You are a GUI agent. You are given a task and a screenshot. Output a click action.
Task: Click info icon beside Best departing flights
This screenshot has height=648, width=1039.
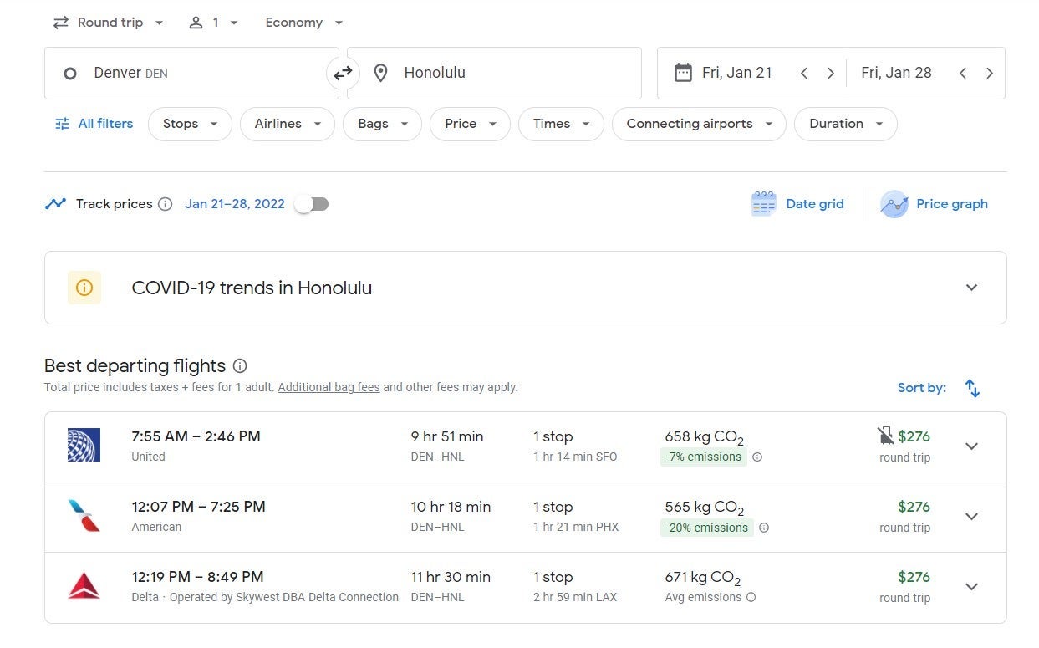click(240, 366)
